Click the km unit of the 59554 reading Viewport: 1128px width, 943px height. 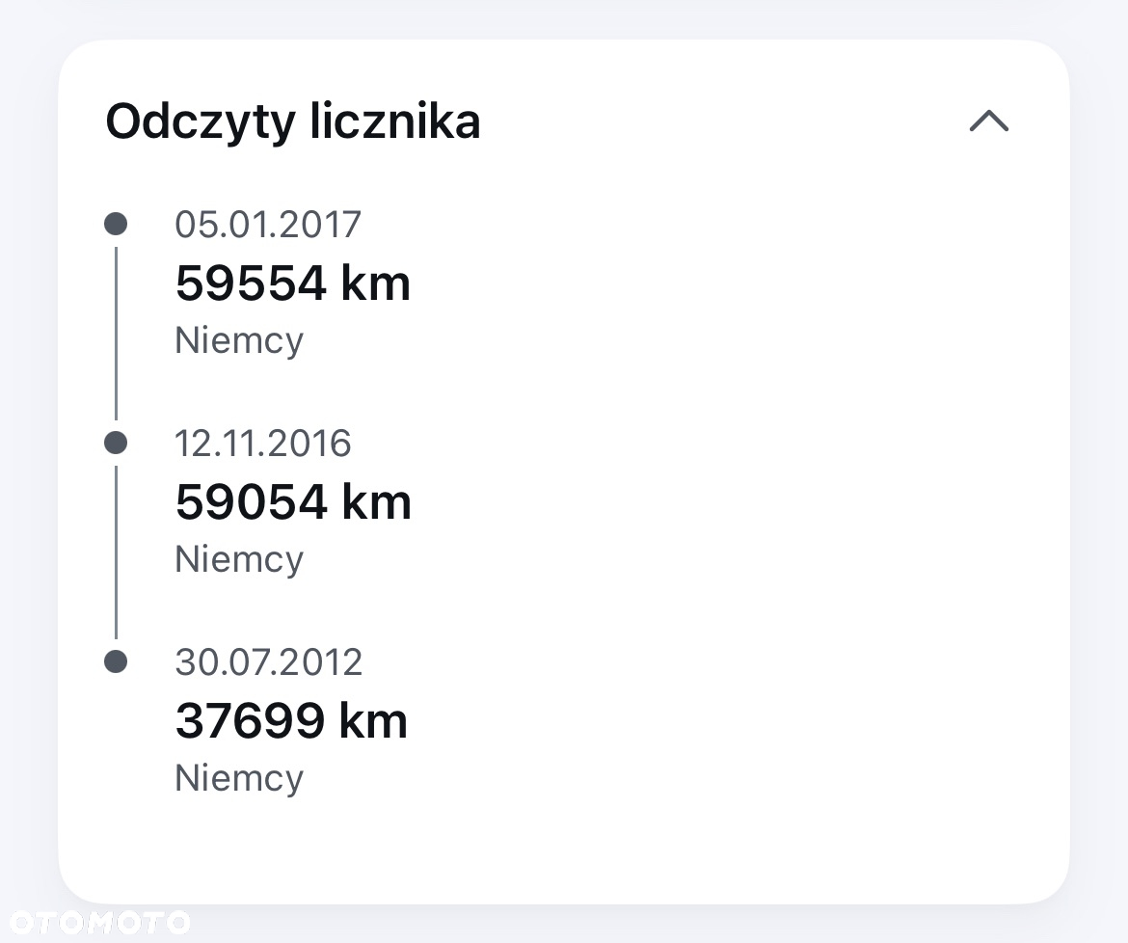tap(376, 283)
